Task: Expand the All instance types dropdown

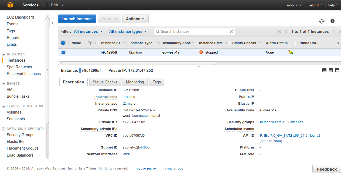Action: click(x=128, y=31)
